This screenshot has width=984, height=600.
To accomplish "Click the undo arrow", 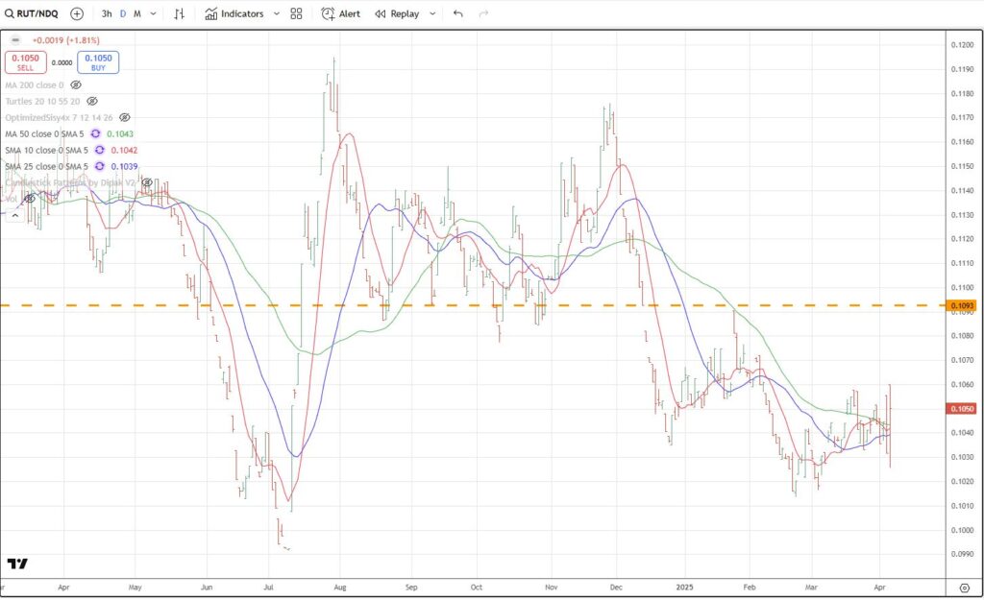I will tap(457, 14).
